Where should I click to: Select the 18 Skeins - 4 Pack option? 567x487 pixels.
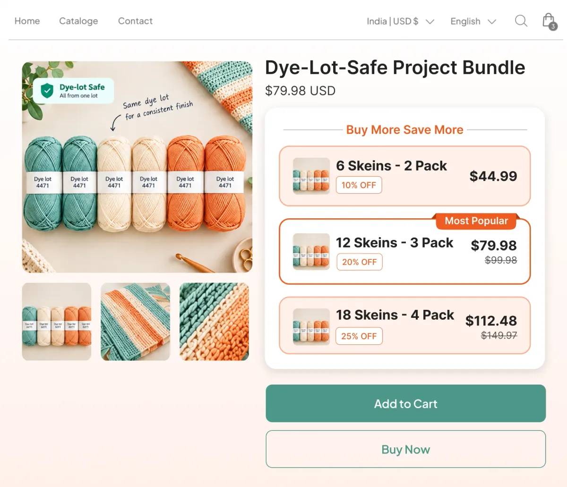[x=405, y=325]
